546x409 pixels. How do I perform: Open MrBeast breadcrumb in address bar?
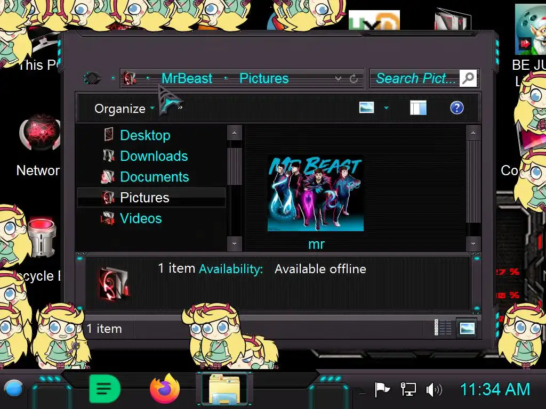click(187, 78)
